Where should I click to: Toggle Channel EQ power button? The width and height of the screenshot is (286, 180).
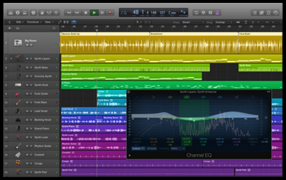click(129, 92)
